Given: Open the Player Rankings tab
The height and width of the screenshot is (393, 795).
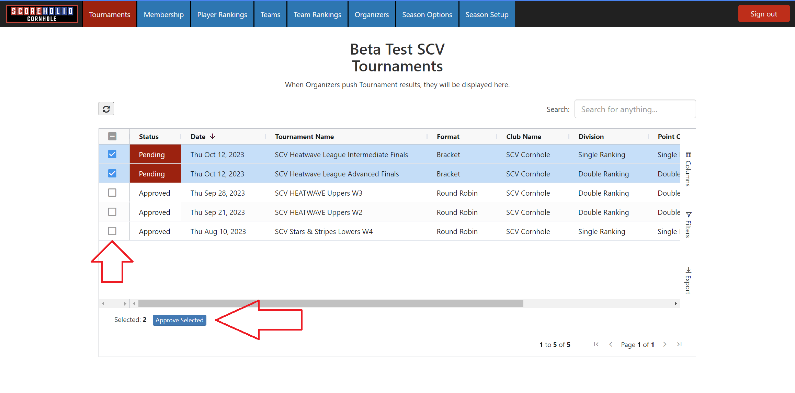Looking at the screenshot, I should (222, 14).
